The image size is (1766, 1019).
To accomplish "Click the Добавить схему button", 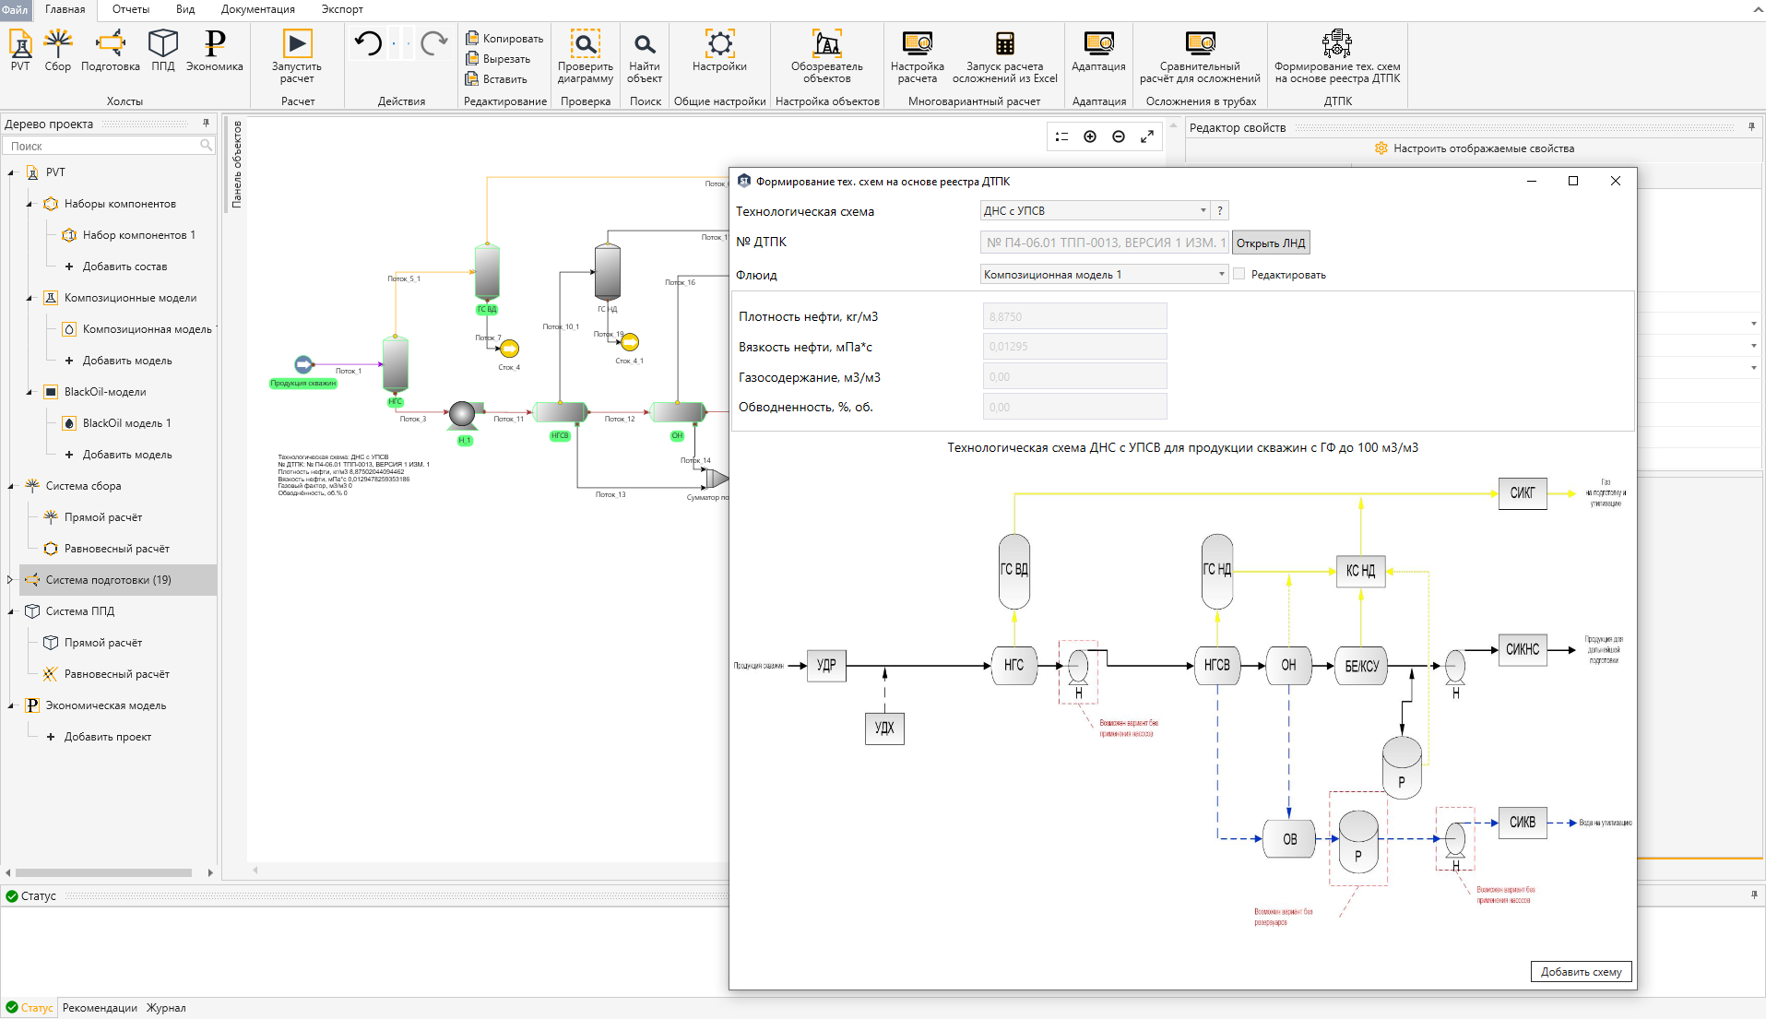I will pos(1581,971).
